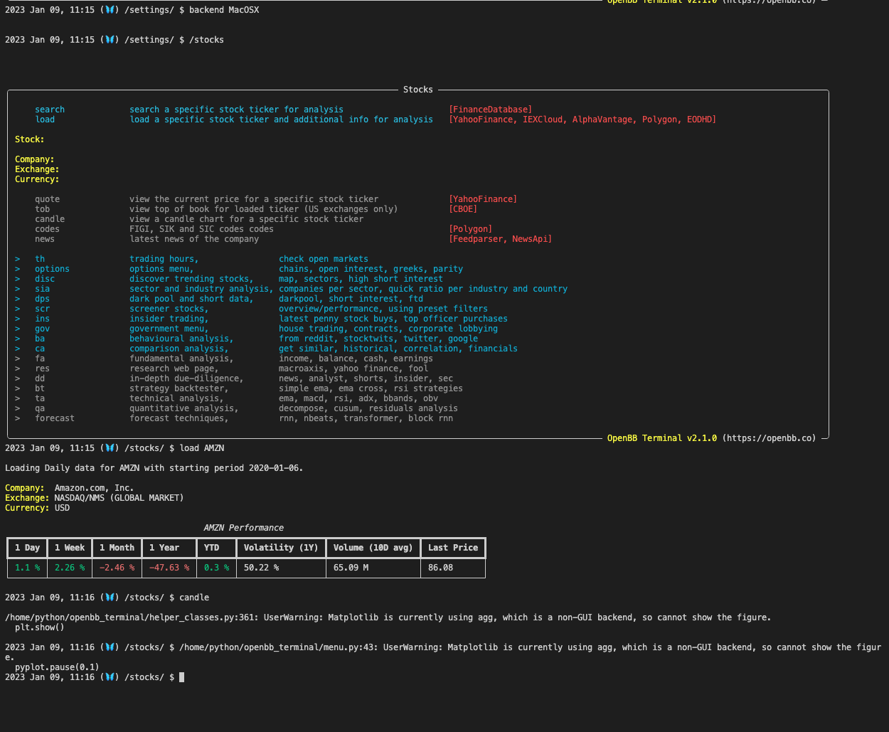Select the "scr" screener submenu command
The width and height of the screenshot is (889, 732).
pos(42,309)
